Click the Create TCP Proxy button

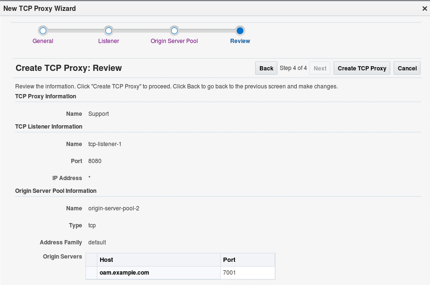[361, 68]
